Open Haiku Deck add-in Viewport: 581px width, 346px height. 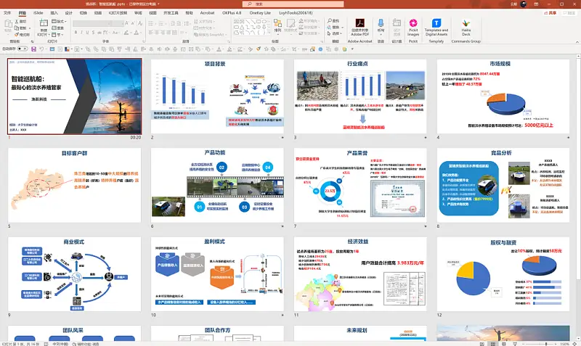click(466, 27)
